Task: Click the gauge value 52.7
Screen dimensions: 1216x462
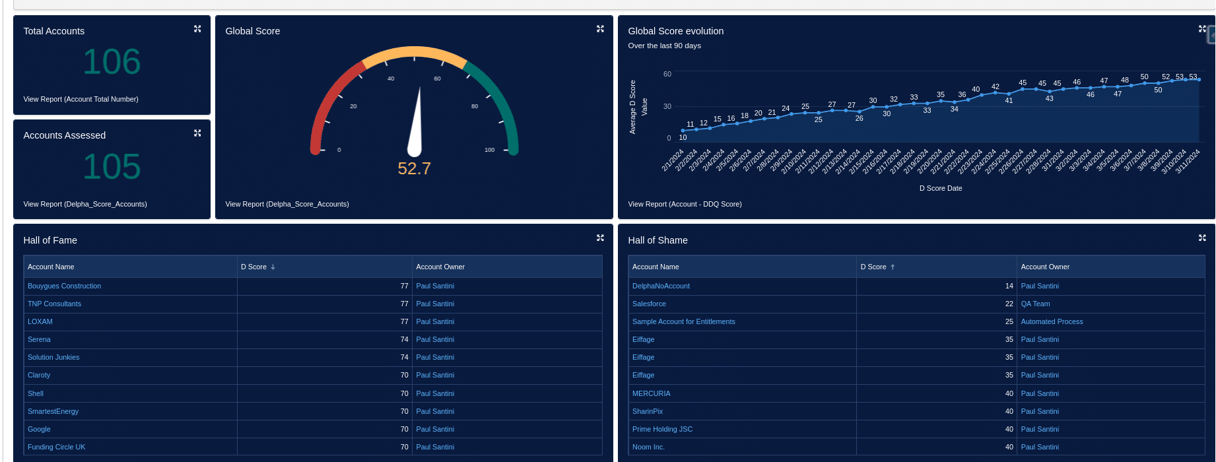Action: point(414,169)
